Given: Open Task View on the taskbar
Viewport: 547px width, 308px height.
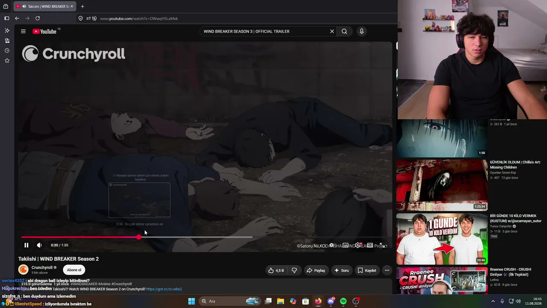Looking at the screenshot, I should (x=268, y=301).
